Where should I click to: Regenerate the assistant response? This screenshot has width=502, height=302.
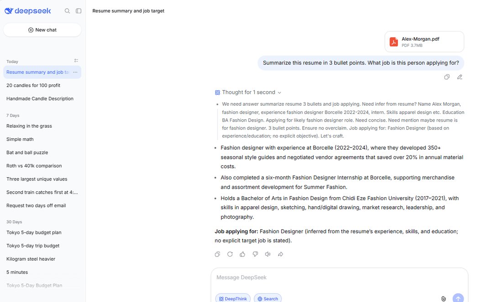(x=230, y=254)
